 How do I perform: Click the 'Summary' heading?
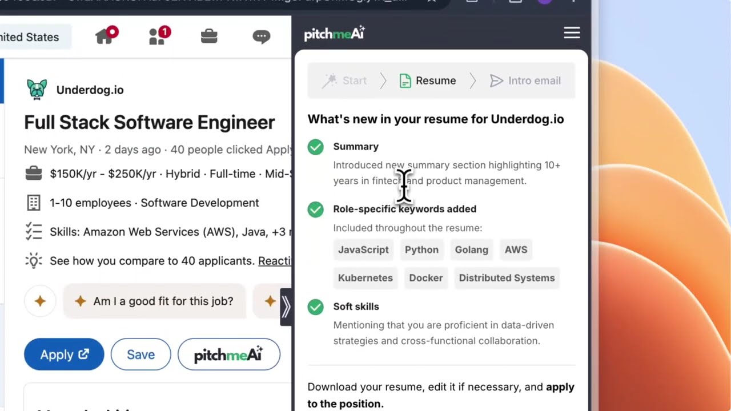click(356, 147)
